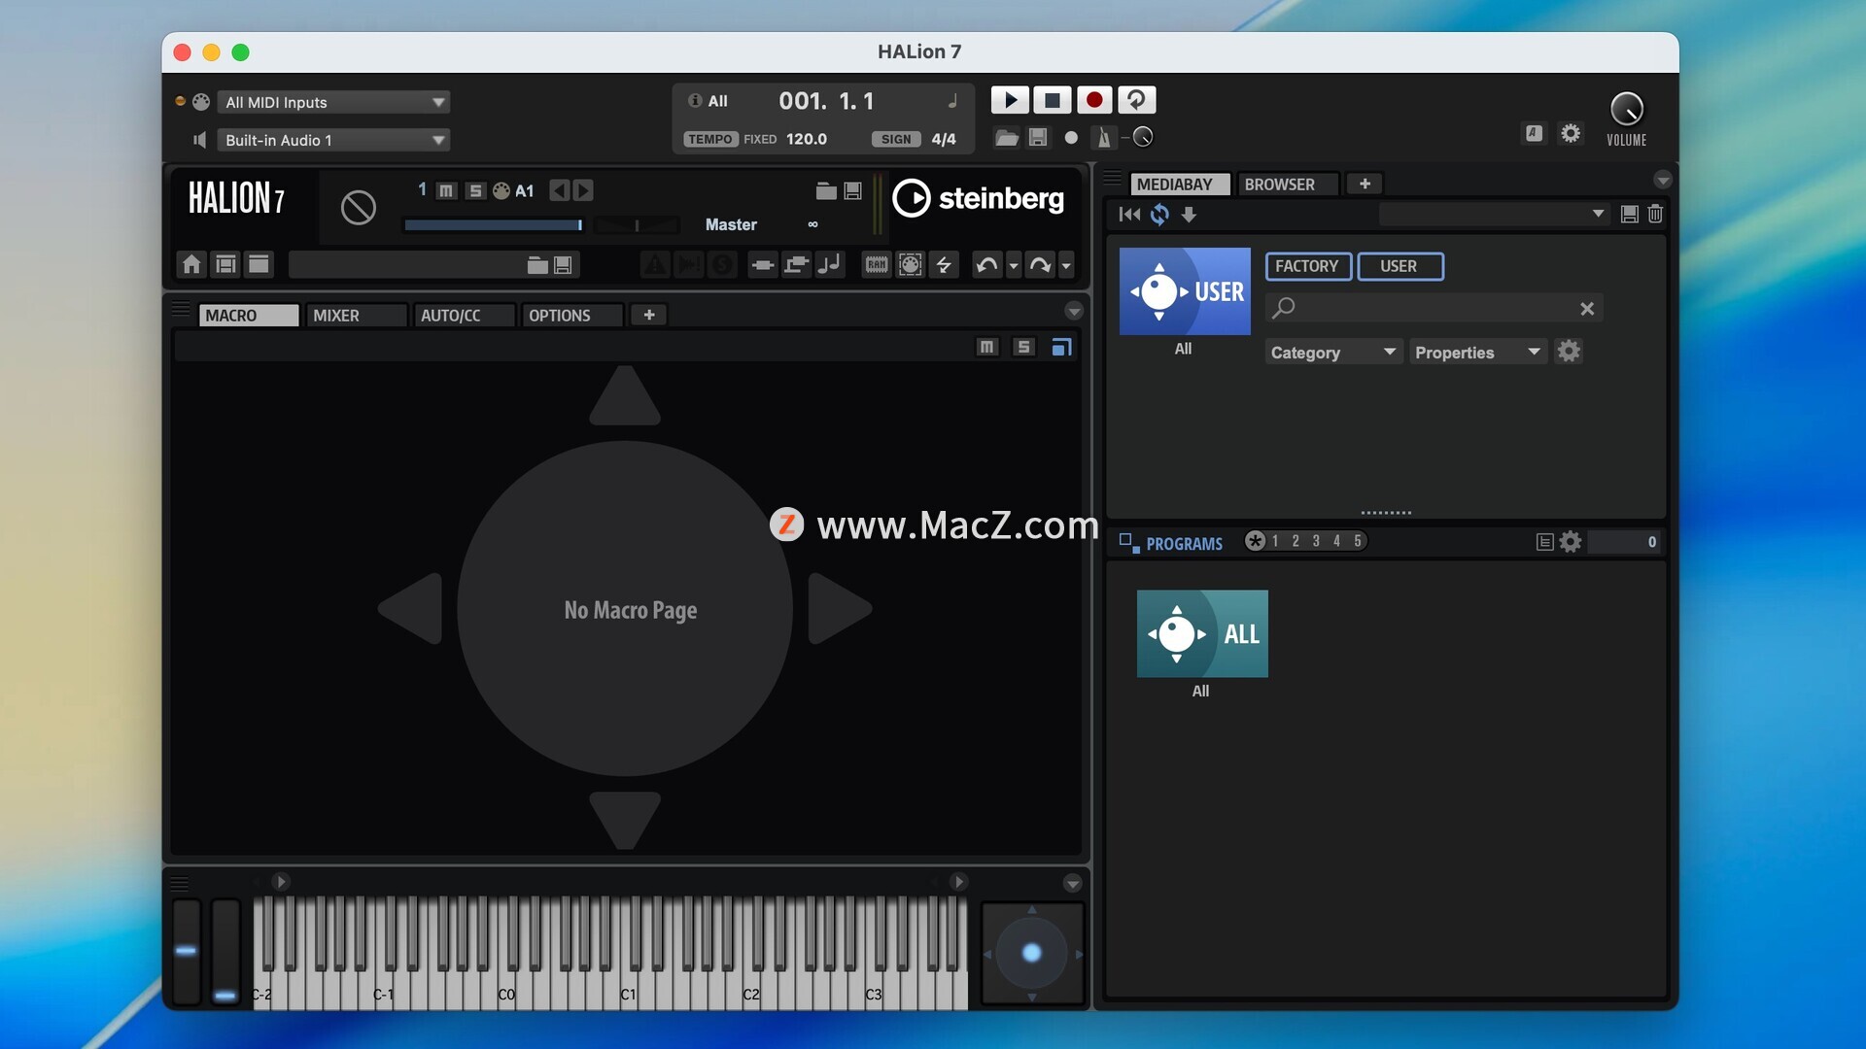Viewport: 1866px width, 1049px height.
Task: Open the All MIDI Inputs dropdown
Action: pos(332,102)
